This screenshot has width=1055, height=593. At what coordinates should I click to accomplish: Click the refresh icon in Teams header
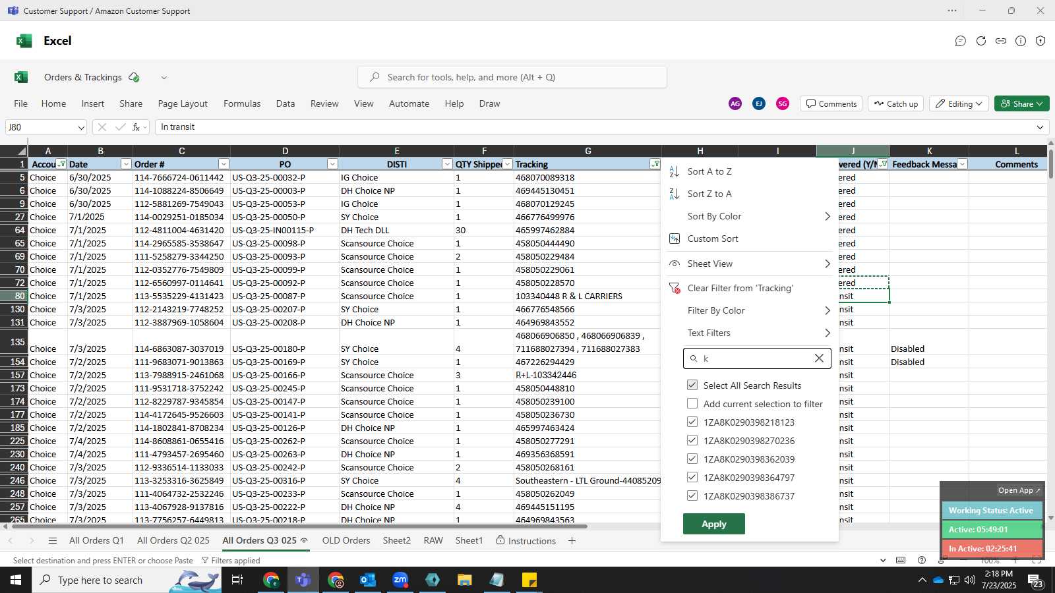point(981,41)
